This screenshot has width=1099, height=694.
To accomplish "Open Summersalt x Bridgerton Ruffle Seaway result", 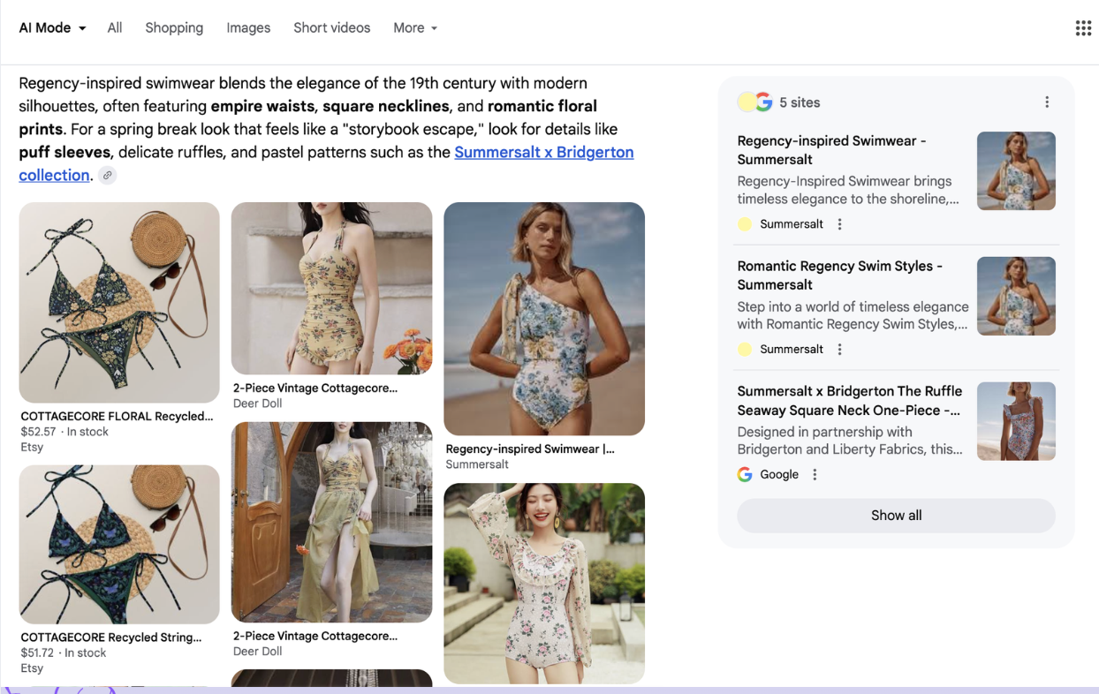I will click(850, 401).
